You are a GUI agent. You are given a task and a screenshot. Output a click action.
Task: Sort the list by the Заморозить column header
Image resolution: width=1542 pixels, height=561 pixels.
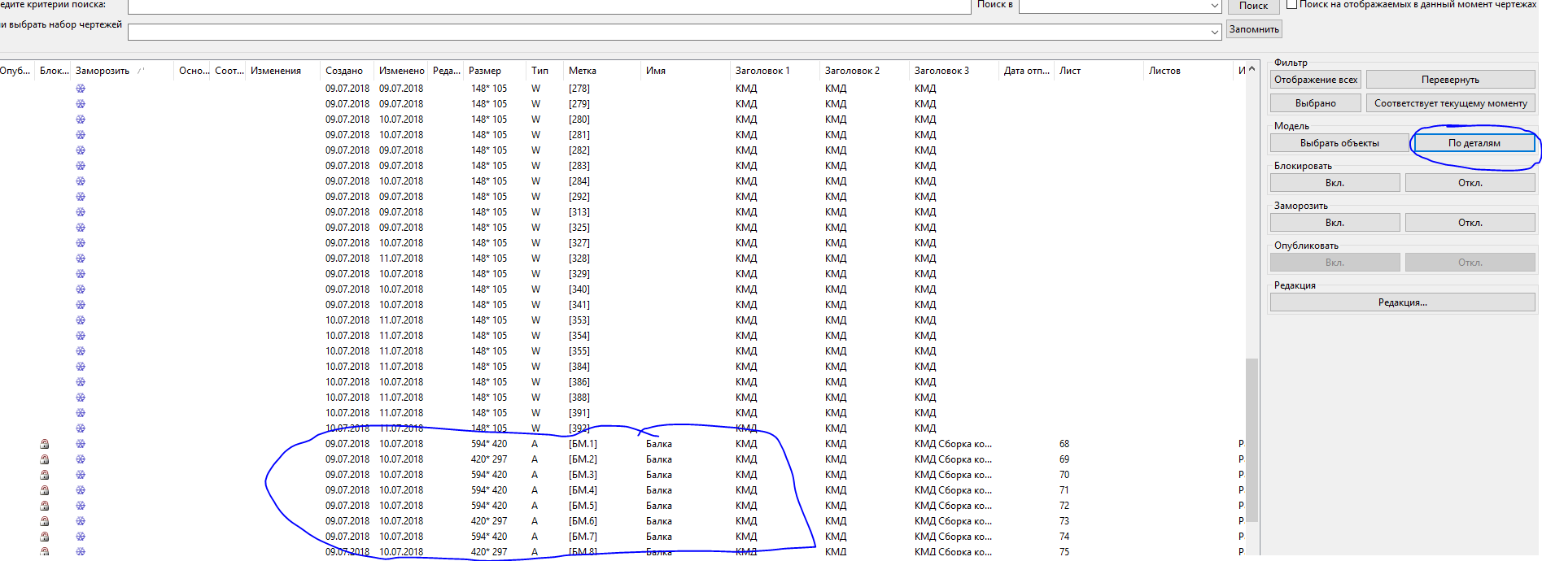pos(103,71)
